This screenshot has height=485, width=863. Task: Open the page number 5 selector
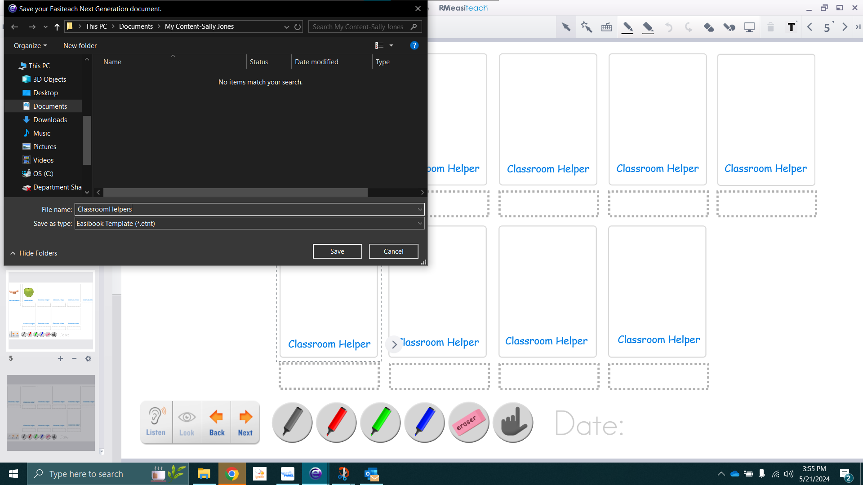click(827, 27)
